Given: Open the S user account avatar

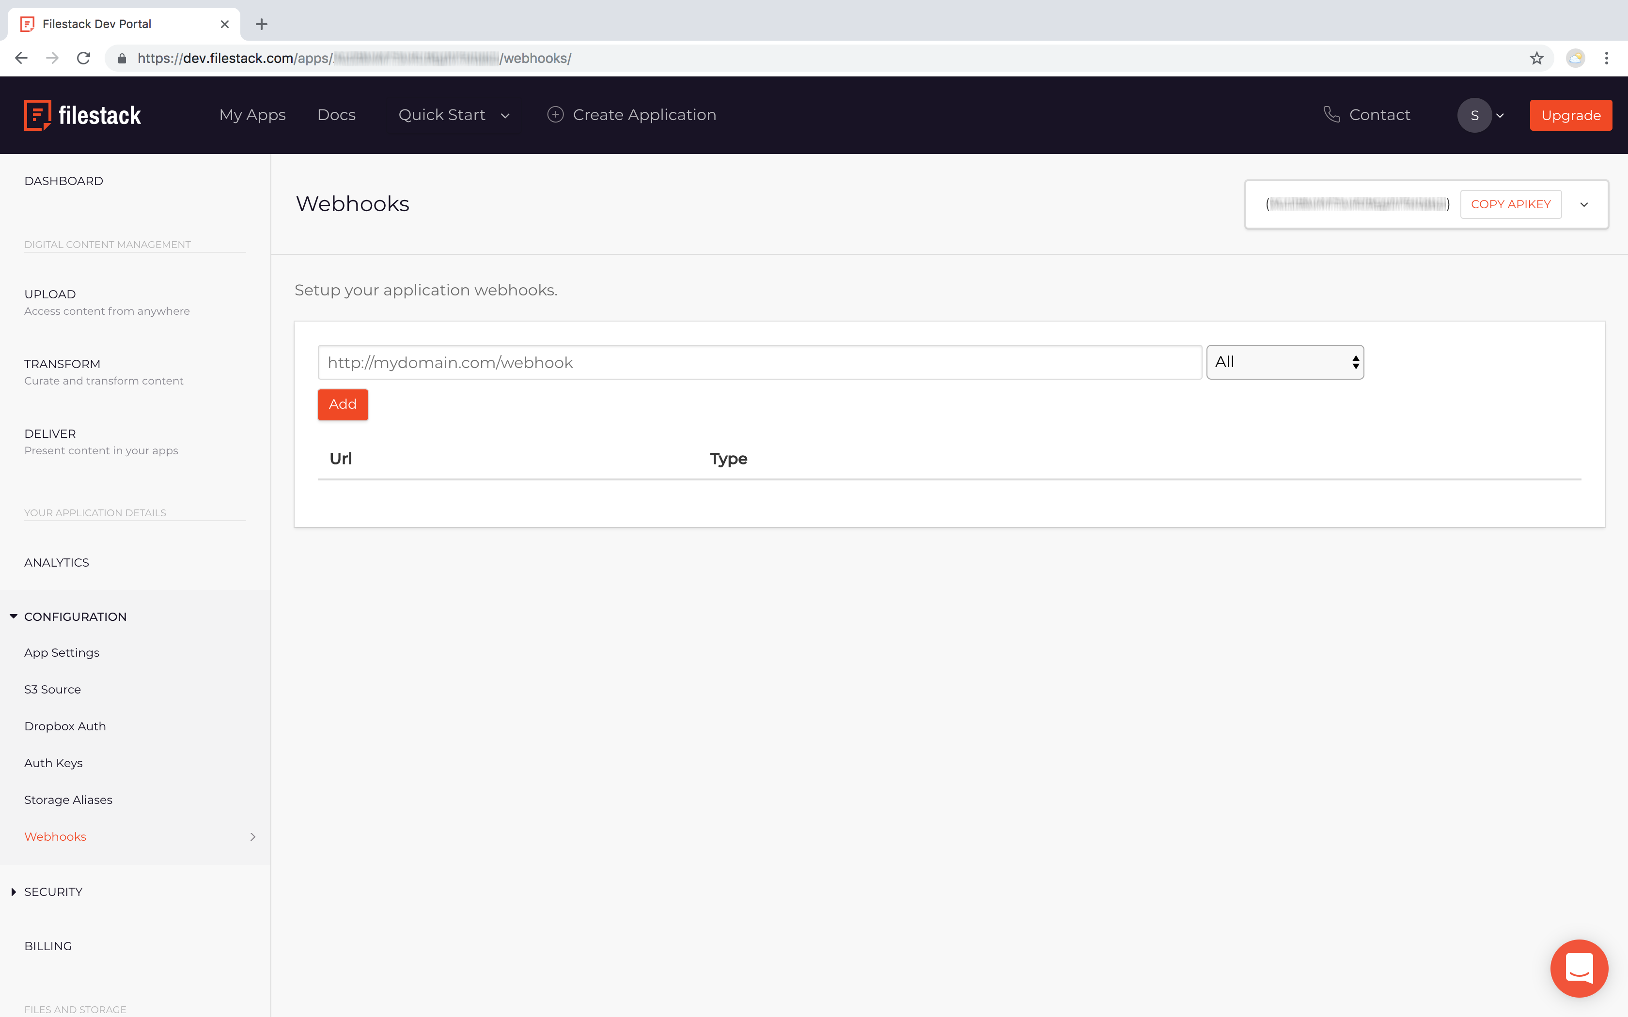Looking at the screenshot, I should click(x=1474, y=115).
